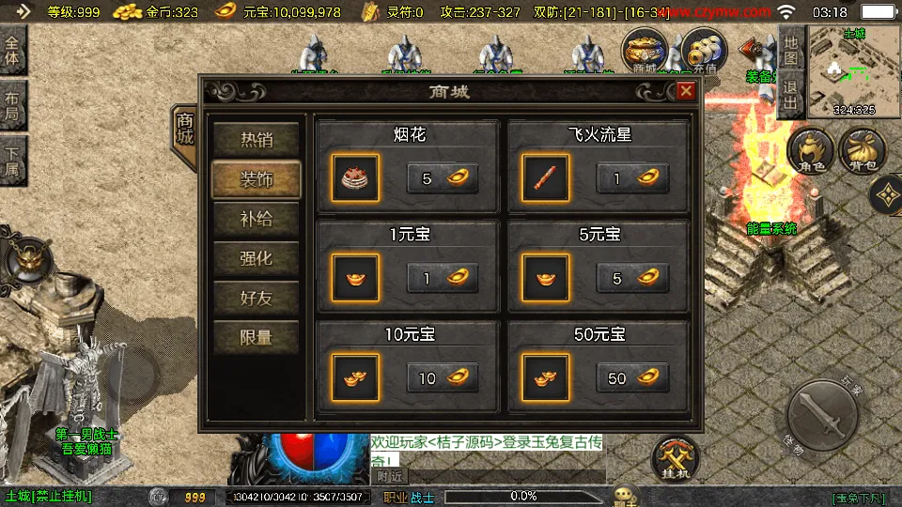
Task: Select the 50元宝 ingot item icon
Action: [x=546, y=378]
